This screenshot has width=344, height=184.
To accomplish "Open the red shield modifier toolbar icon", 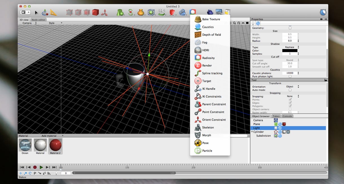I will pyautogui.click(x=172, y=12).
